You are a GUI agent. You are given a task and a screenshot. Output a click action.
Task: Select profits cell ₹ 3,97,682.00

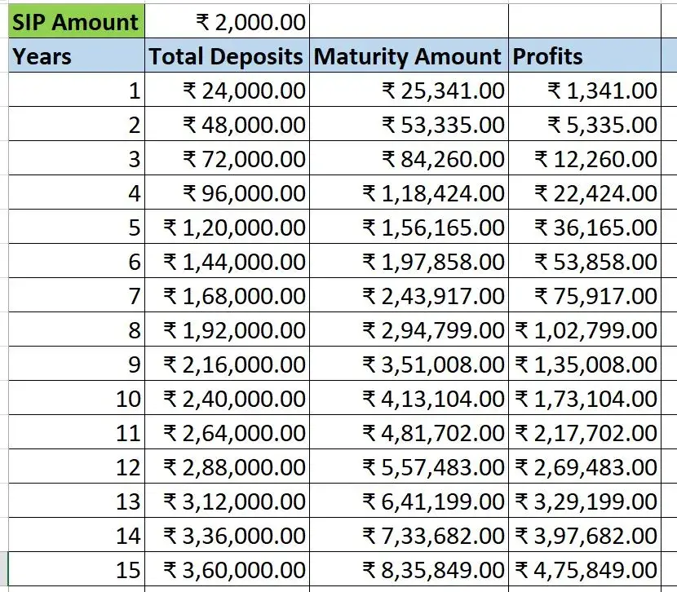point(584,536)
